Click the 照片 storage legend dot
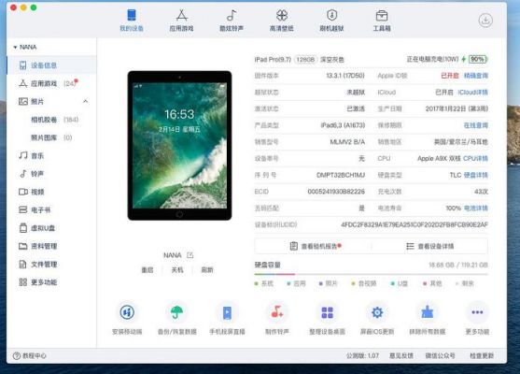The height and width of the screenshot is (374, 520). point(321,283)
